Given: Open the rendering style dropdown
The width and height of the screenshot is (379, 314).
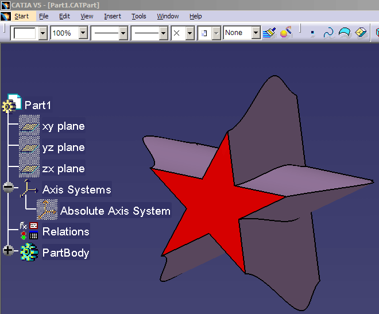Looking at the screenshot, I should [216, 33].
